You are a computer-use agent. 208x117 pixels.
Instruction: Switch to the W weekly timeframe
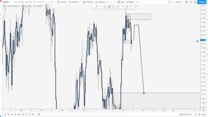(43, 2)
